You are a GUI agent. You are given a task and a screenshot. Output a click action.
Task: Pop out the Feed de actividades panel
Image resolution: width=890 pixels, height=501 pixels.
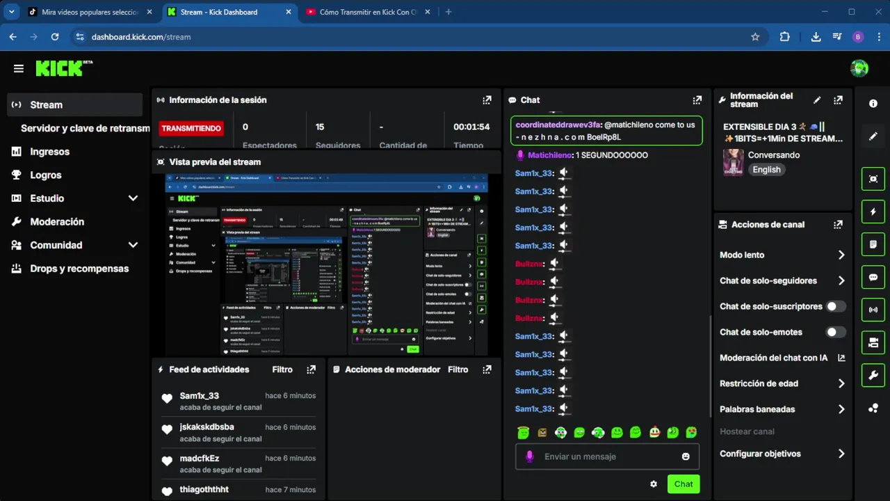pyautogui.click(x=311, y=369)
